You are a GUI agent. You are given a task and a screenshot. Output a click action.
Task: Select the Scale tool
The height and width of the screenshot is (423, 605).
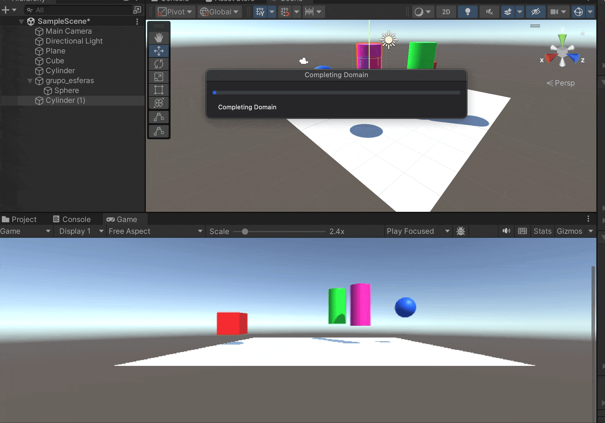[x=159, y=77]
